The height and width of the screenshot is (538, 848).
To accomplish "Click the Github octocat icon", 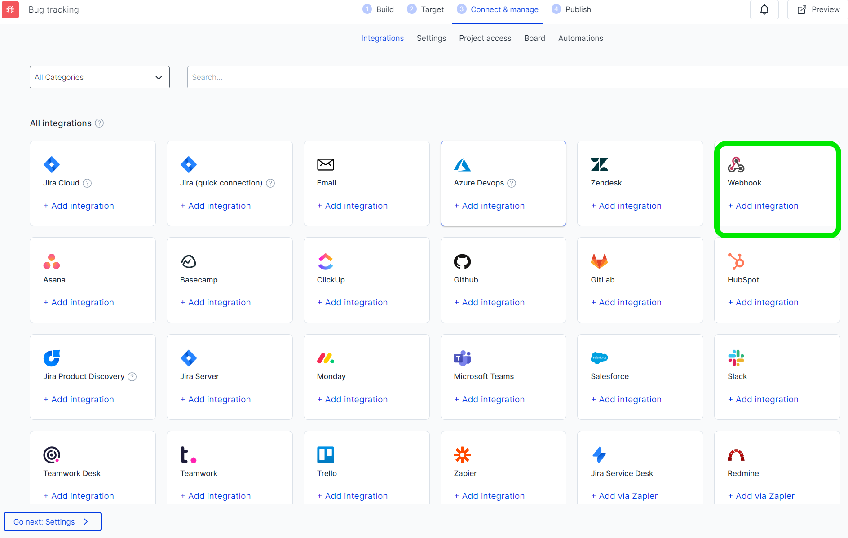I will (x=462, y=261).
